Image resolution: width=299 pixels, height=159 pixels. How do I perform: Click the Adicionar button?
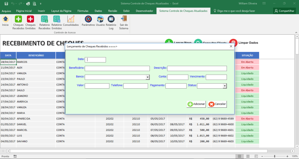pos(196,104)
